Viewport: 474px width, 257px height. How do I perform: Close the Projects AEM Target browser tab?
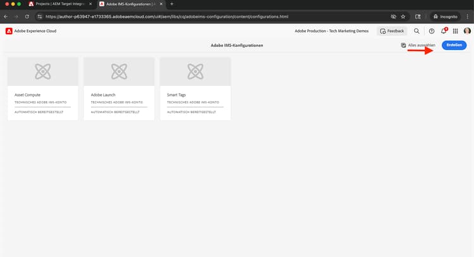90,4
